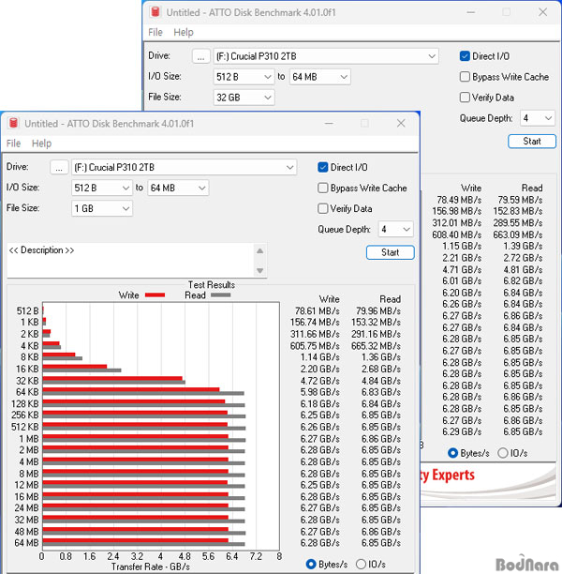Click 512 B row label in chart
562x574 pixels.
pos(27,310)
